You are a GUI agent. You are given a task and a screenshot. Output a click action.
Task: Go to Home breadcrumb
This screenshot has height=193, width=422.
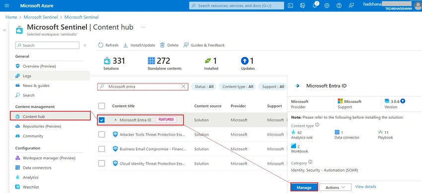pyautogui.click(x=11, y=17)
